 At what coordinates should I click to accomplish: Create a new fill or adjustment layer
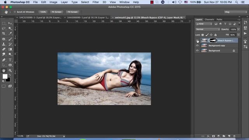[219, 136]
